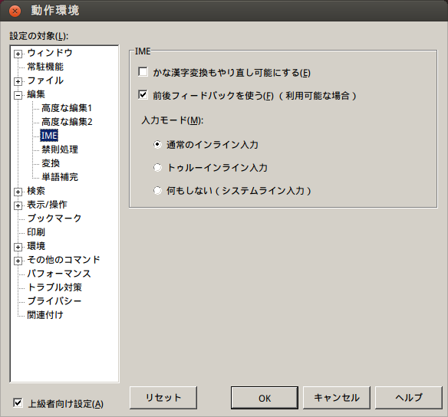Close the 動作環境 dialog
This screenshot has height=417, width=448.
(x=15, y=11)
